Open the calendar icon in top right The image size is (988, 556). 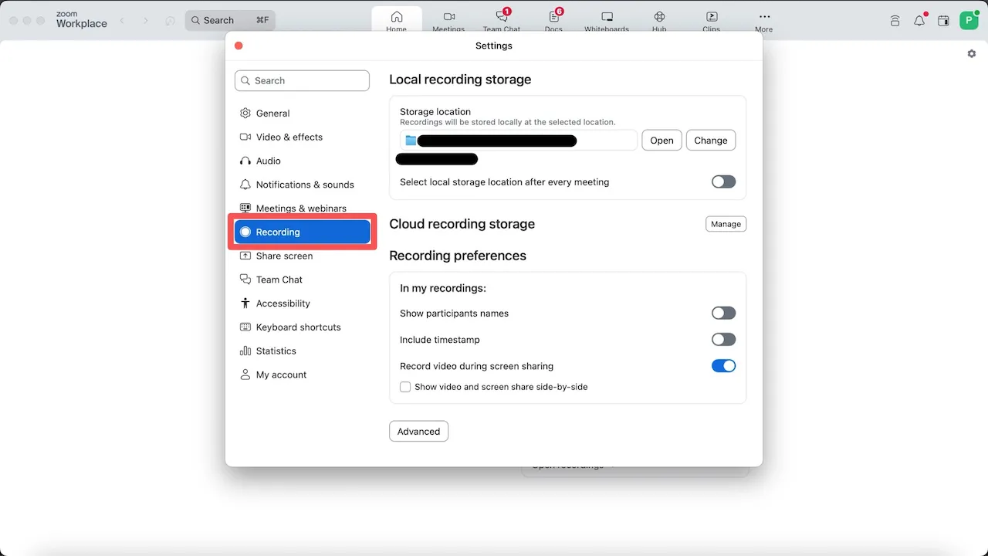click(943, 21)
